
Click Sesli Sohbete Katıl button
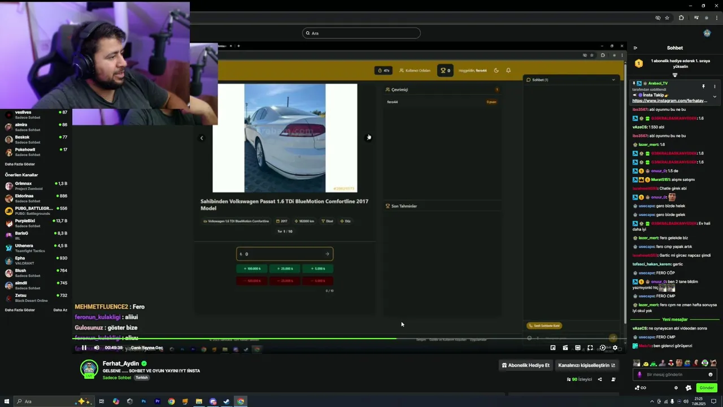coord(544,326)
